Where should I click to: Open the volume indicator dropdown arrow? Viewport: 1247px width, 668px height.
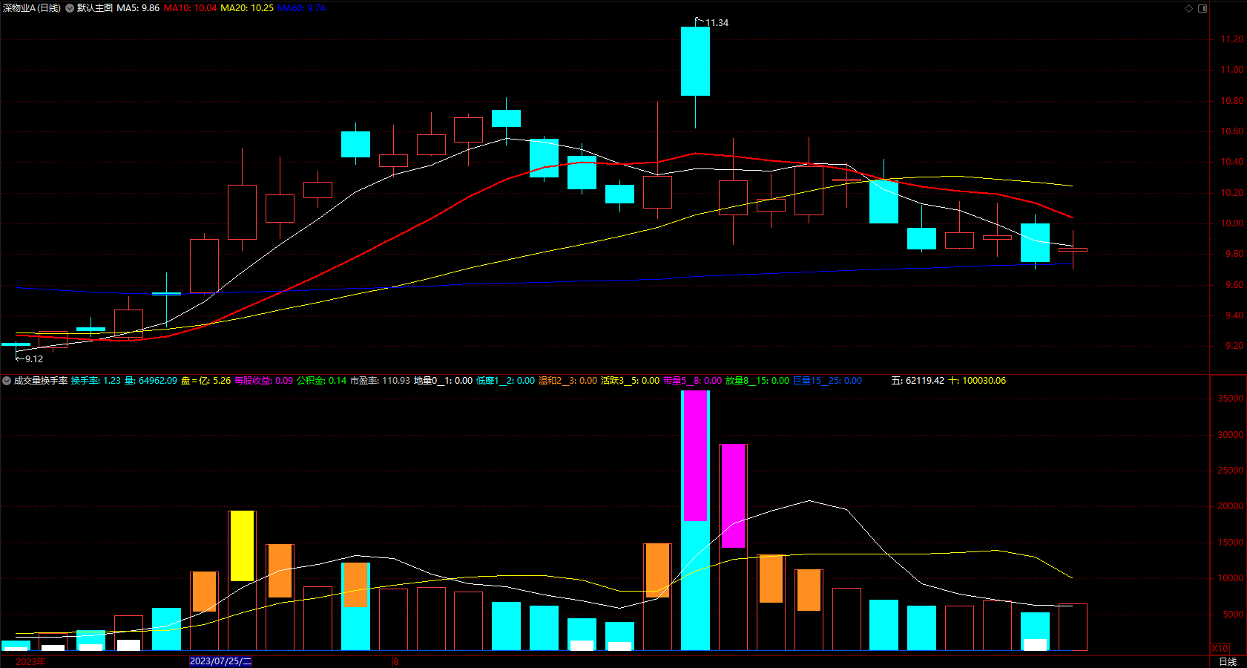(x=7, y=381)
